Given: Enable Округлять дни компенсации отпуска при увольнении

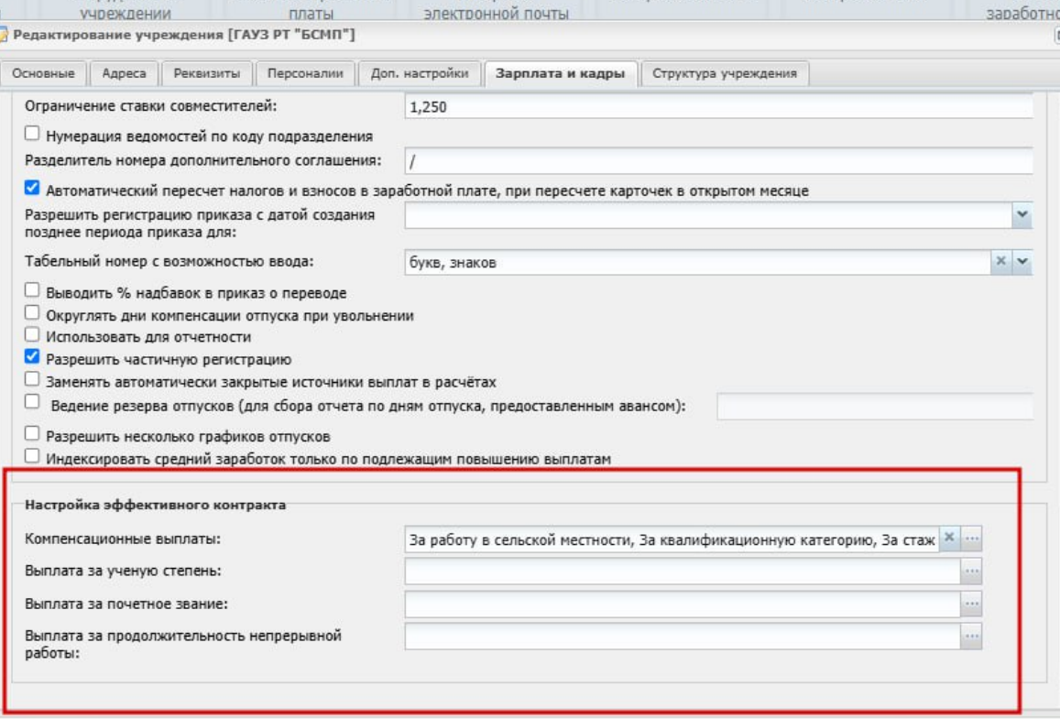Looking at the screenshot, I should [x=32, y=313].
